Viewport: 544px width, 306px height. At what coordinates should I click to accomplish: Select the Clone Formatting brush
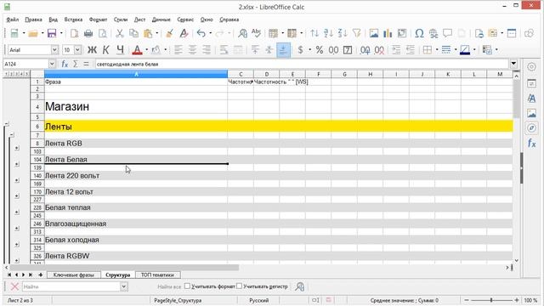169,33
